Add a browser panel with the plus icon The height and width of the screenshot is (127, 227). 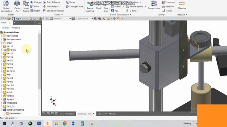coord(15,23)
